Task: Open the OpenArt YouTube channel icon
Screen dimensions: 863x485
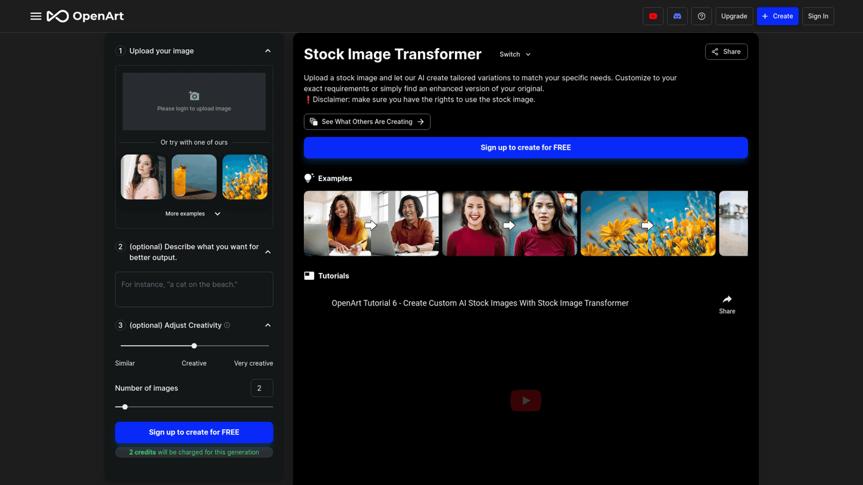Action: (653, 16)
